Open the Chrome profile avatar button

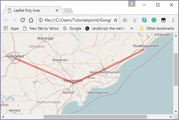(132, 4)
